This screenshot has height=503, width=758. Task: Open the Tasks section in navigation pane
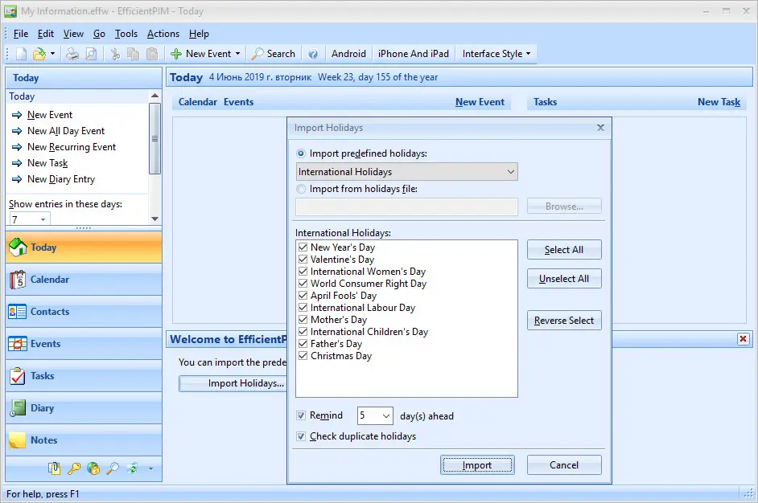(84, 376)
